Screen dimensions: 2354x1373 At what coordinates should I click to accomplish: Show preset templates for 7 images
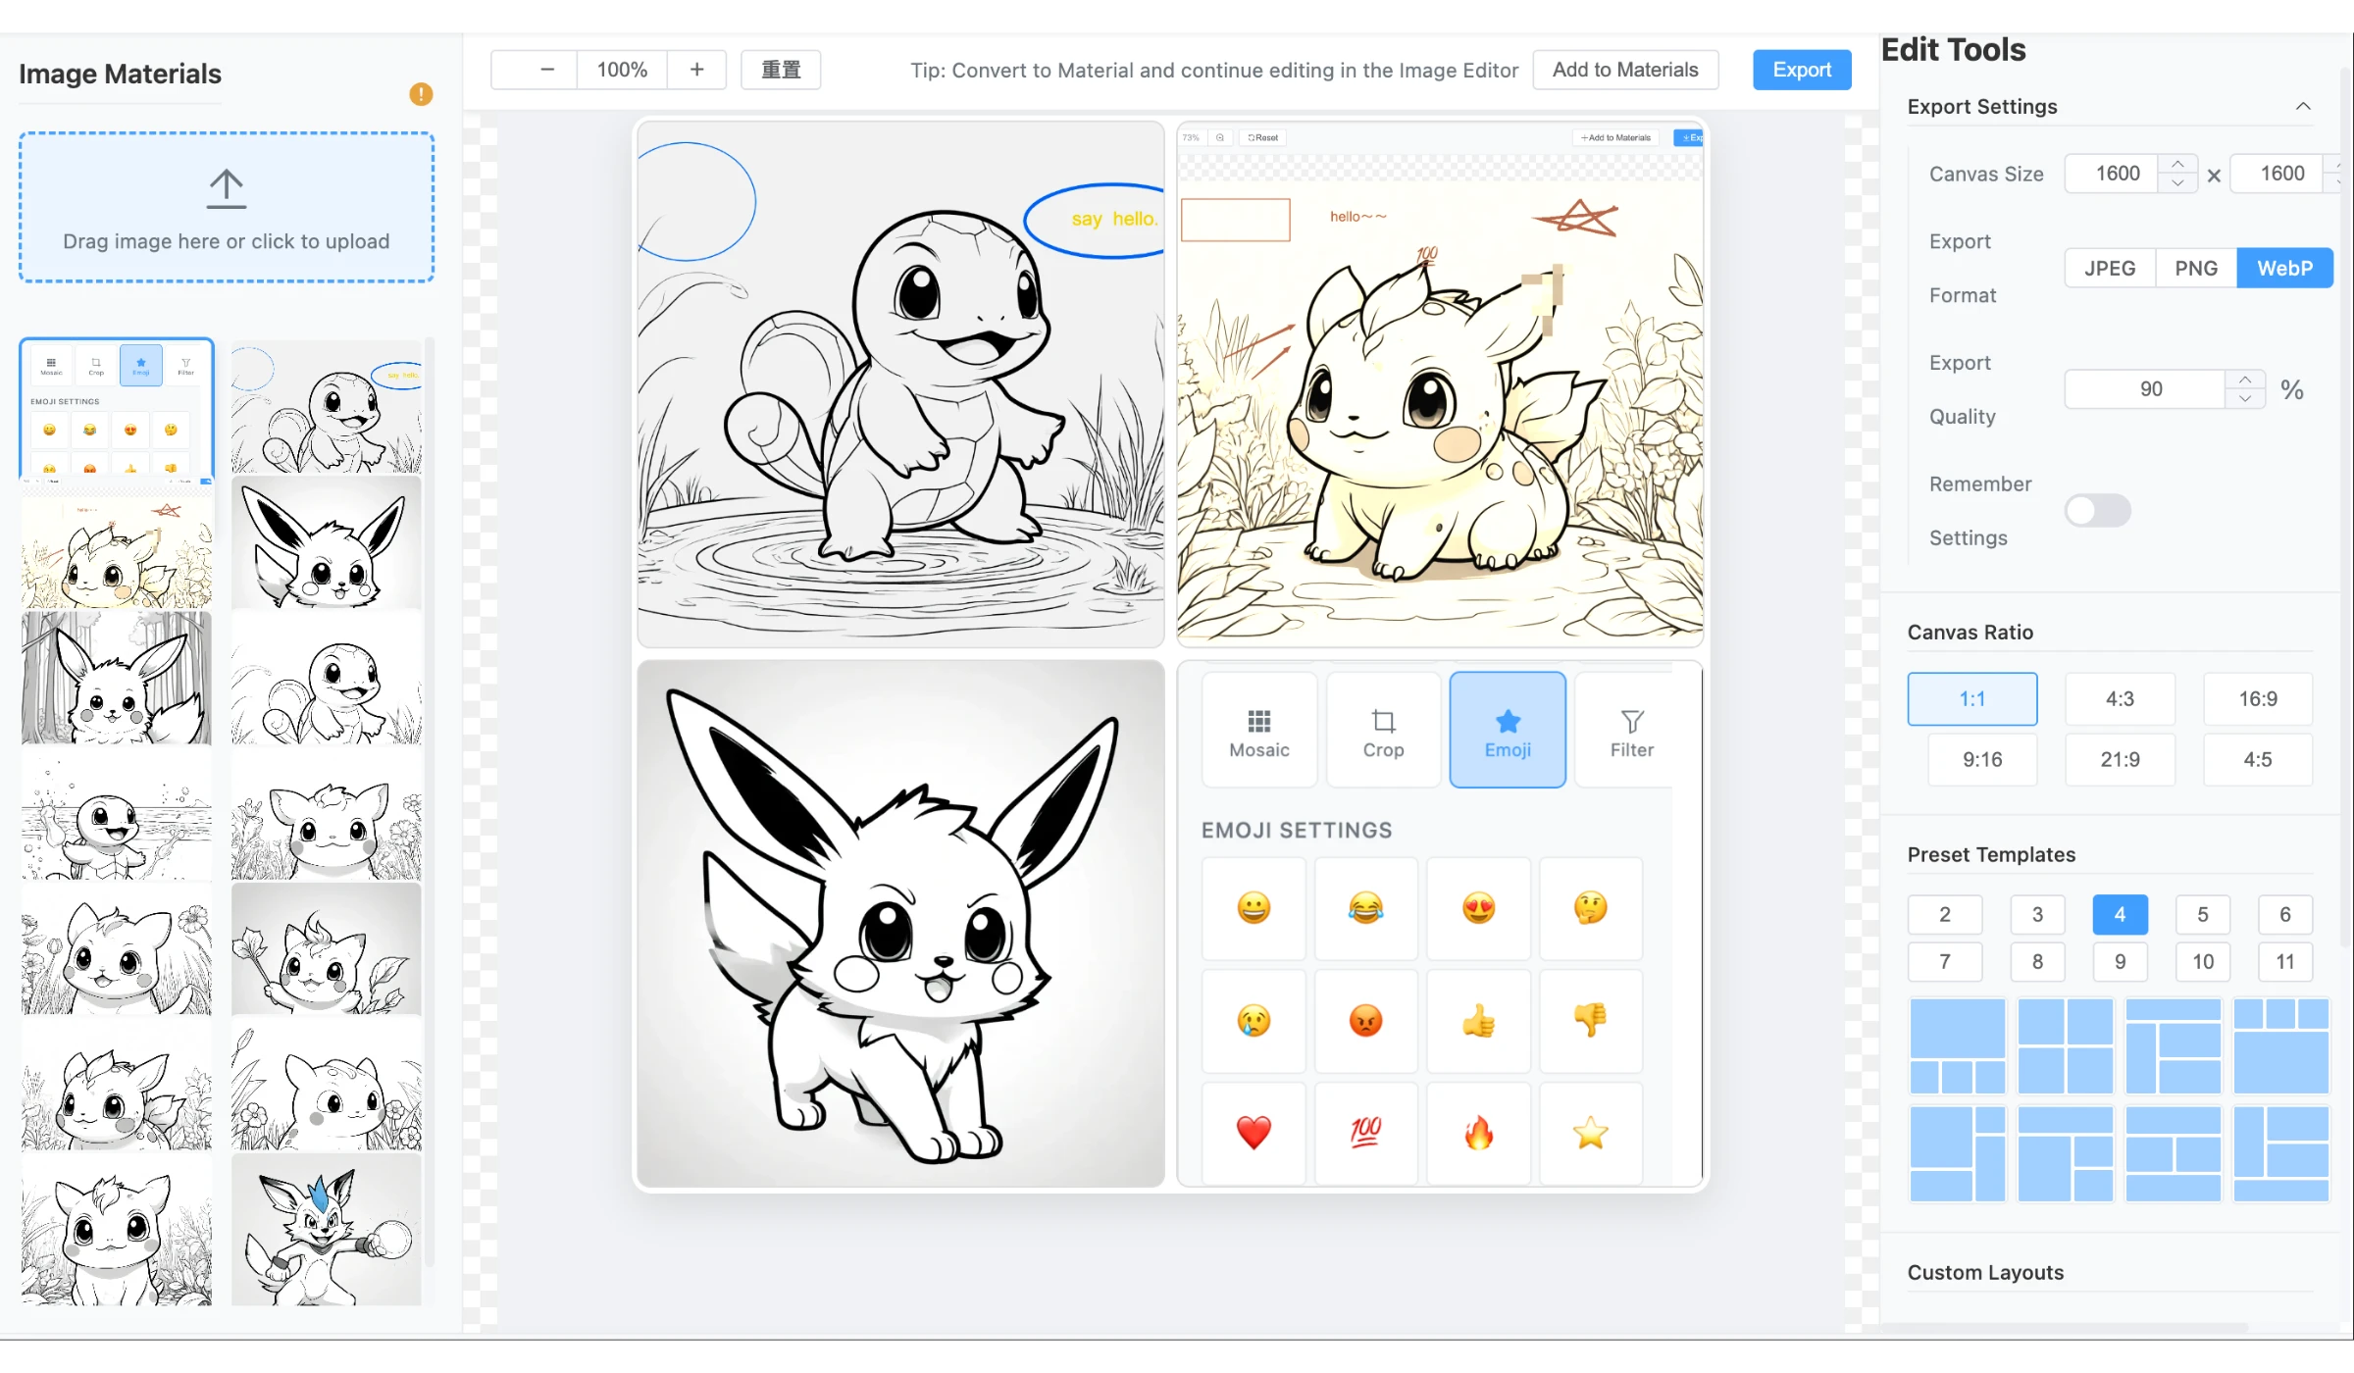tap(1945, 962)
